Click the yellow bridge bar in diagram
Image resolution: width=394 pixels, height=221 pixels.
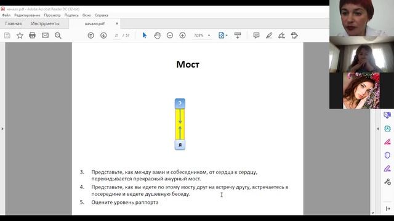point(180,124)
